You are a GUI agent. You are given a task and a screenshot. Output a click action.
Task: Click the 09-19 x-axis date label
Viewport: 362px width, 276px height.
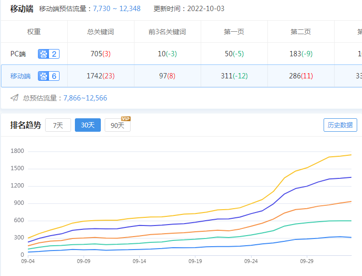(195, 261)
